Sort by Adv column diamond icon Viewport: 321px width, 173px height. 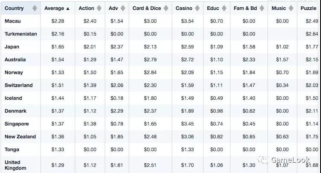pyautogui.click(x=123, y=8)
